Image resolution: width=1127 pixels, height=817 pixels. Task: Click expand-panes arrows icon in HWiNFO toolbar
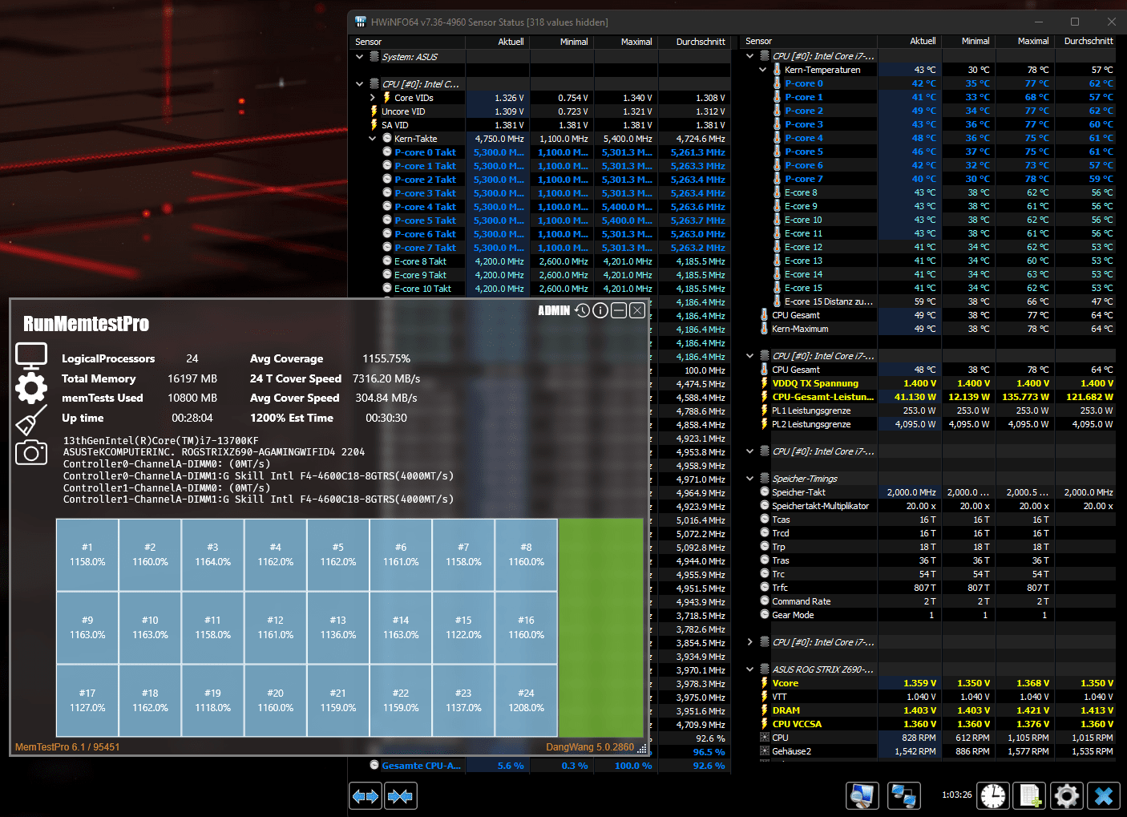366,796
